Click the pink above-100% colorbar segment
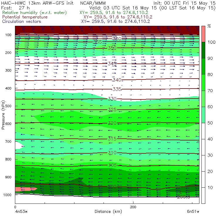This screenshot has width=217, height=217. [x=203, y=34]
